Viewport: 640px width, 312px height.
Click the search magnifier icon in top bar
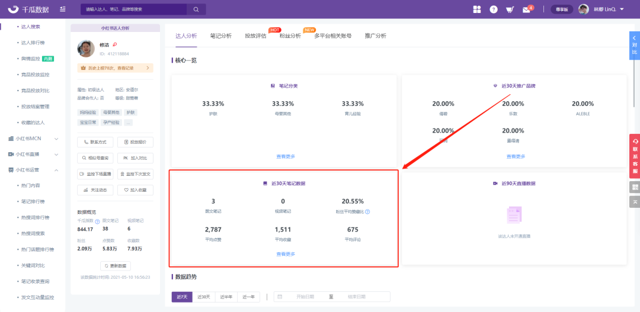(196, 9)
